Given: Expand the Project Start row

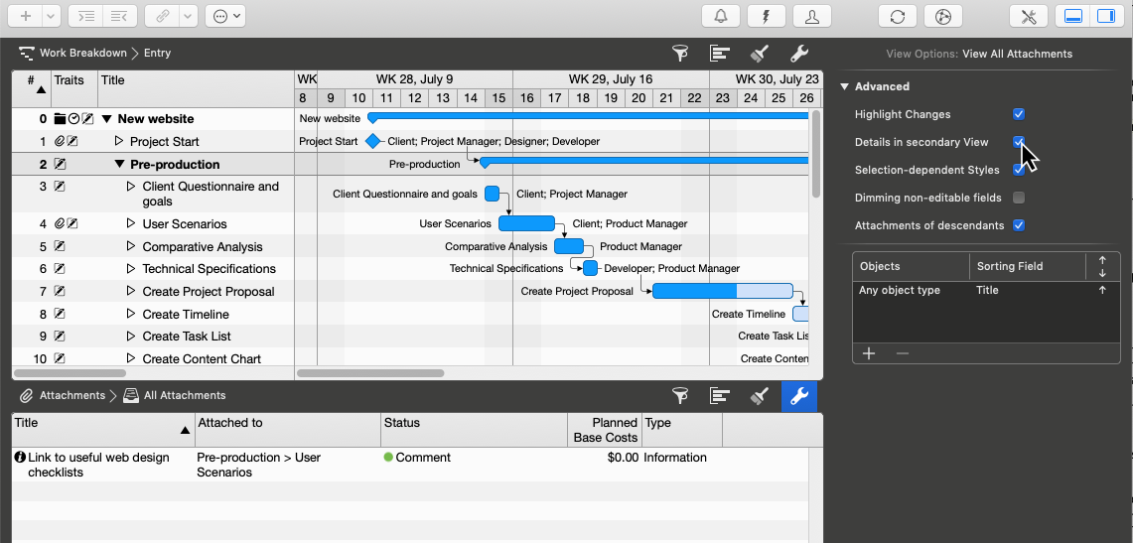Looking at the screenshot, I should (119, 142).
